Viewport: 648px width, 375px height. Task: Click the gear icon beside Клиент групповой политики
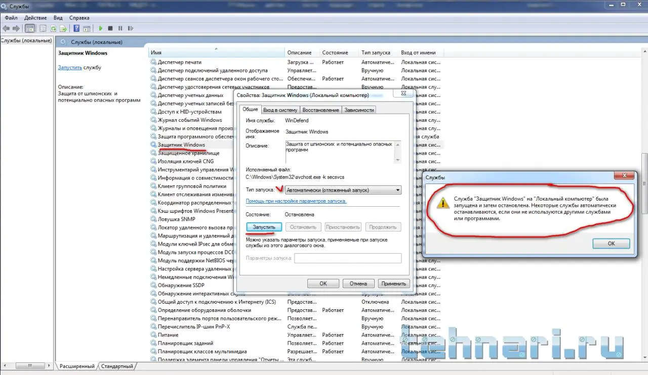point(153,186)
